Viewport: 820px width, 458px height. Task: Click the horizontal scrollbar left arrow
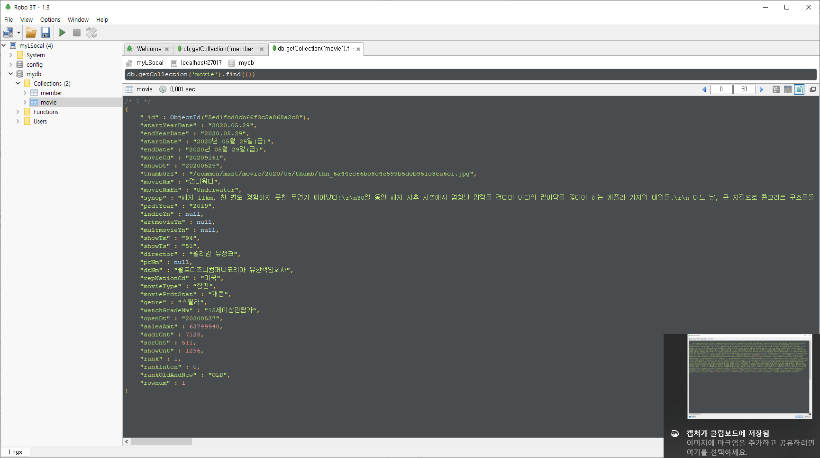point(127,442)
